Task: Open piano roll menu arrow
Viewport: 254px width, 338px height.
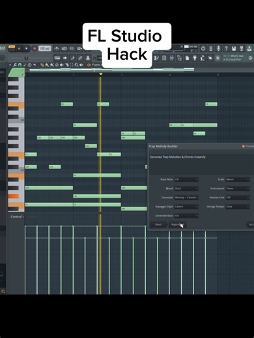Action: point(10,65)
